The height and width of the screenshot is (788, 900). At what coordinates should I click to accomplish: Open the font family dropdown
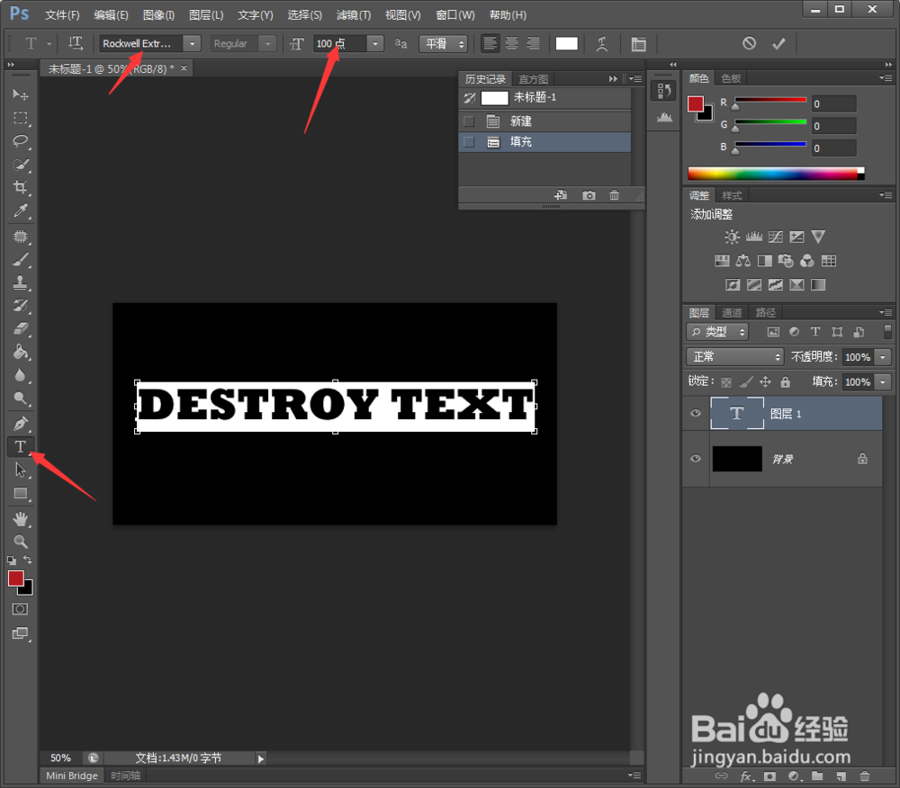pos(193,43)
